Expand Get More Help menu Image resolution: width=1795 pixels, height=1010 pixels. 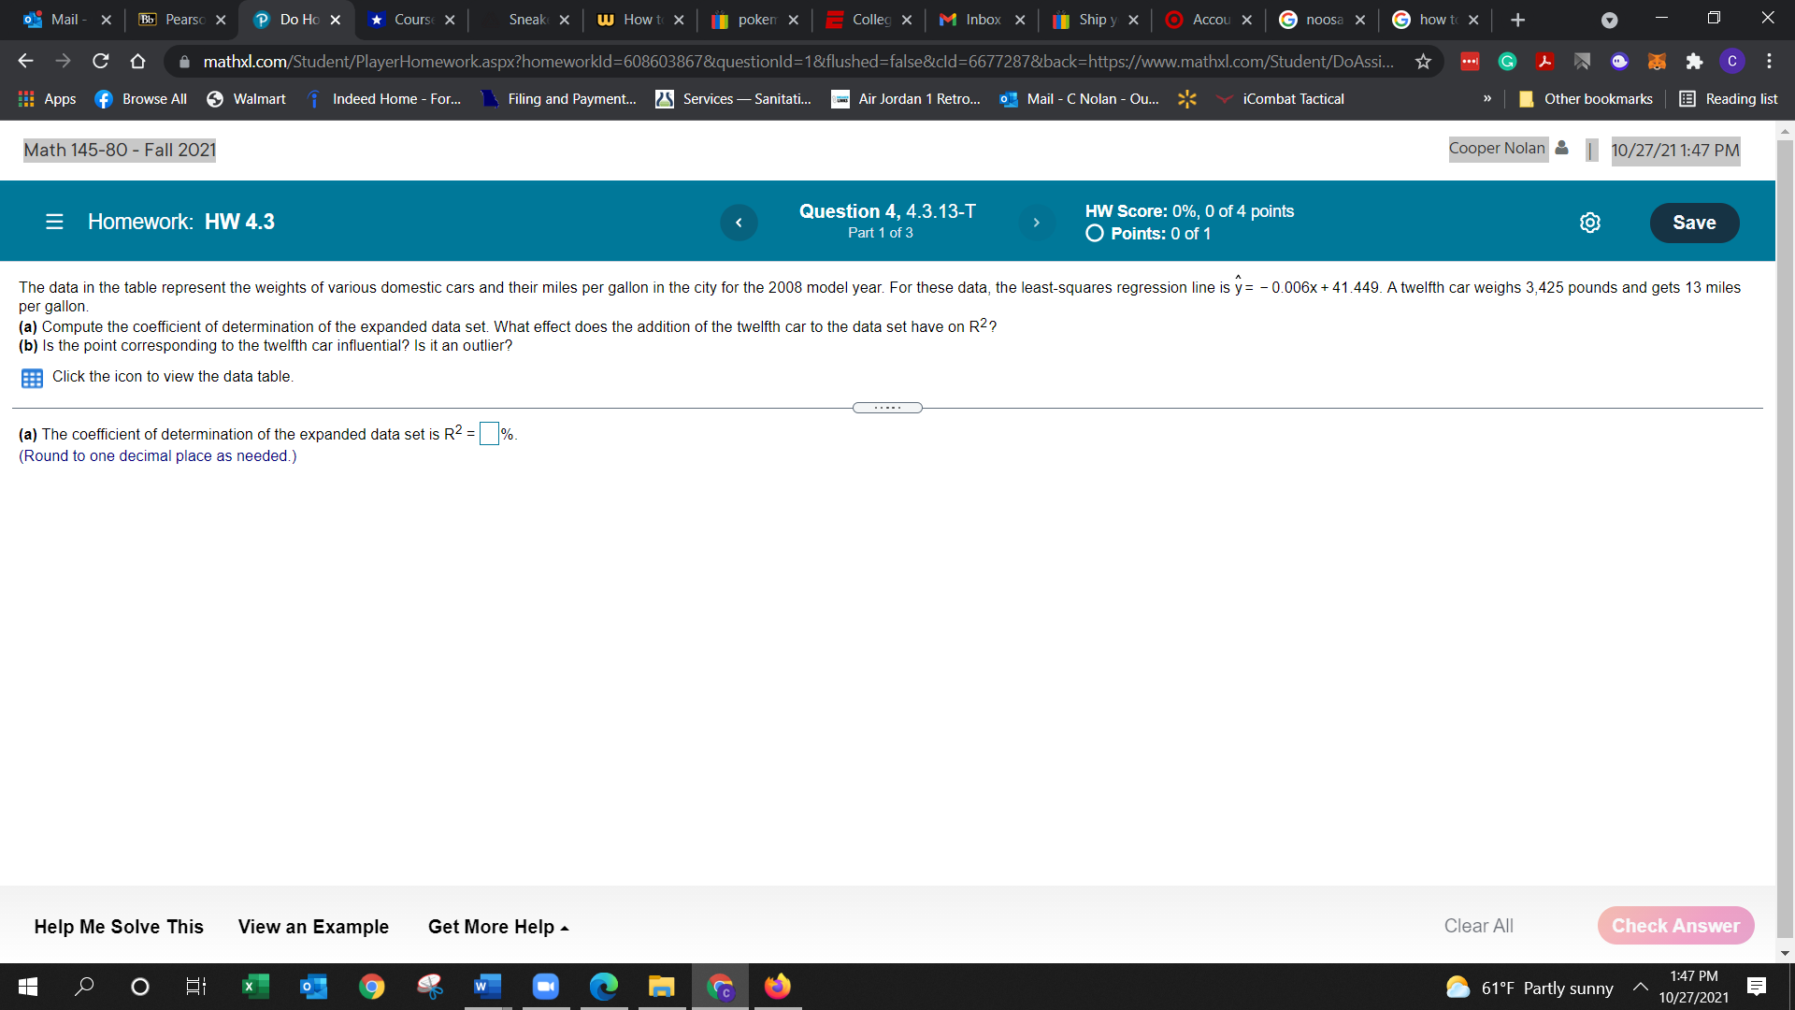coord(498,927)
